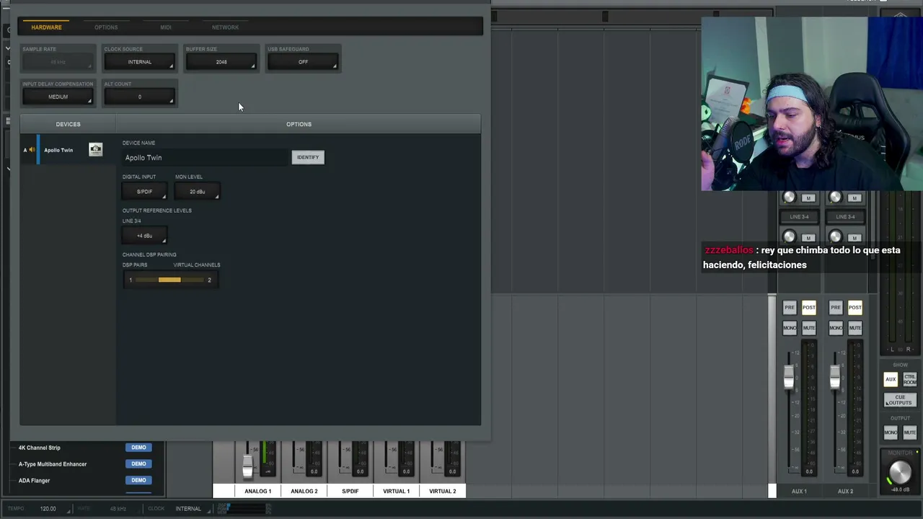Click the Monitor level knob
The image size is (923, 519).
(x=899, y=472)
